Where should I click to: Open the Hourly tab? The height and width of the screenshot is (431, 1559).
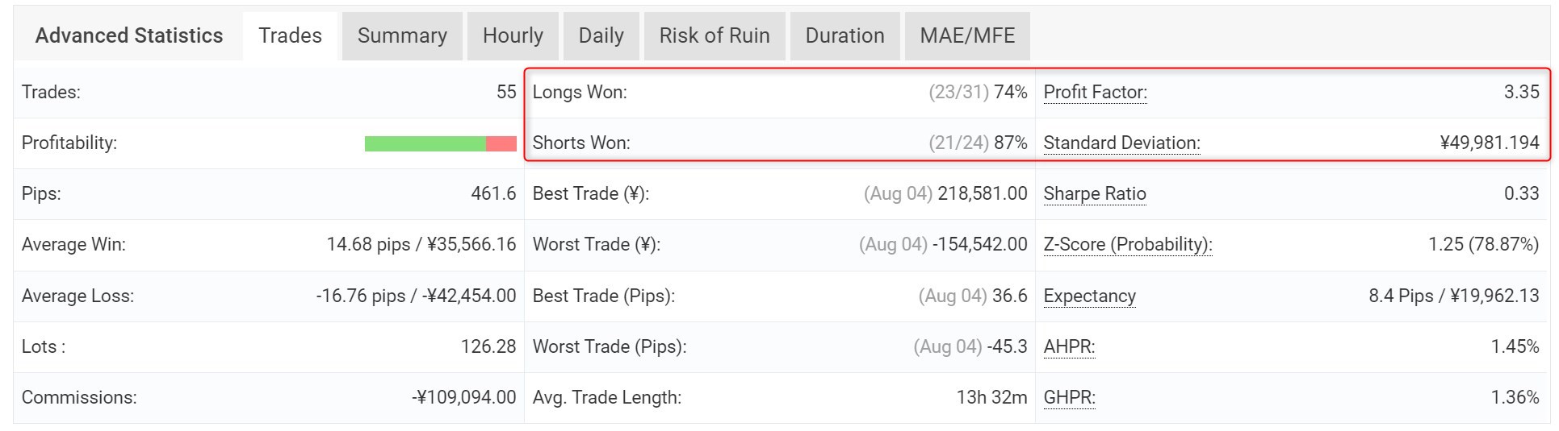pos(513,36)
